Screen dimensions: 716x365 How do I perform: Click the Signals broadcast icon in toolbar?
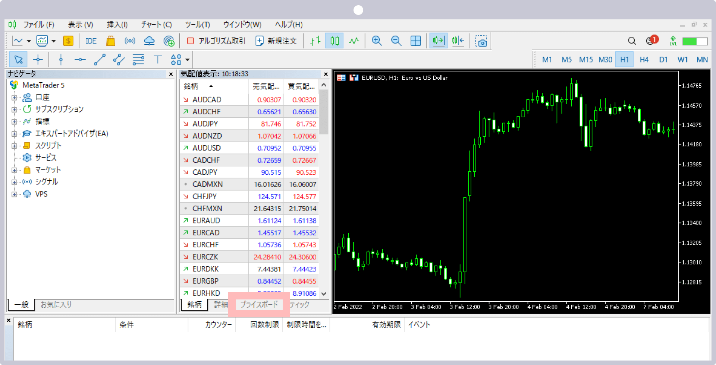[130, 41]
